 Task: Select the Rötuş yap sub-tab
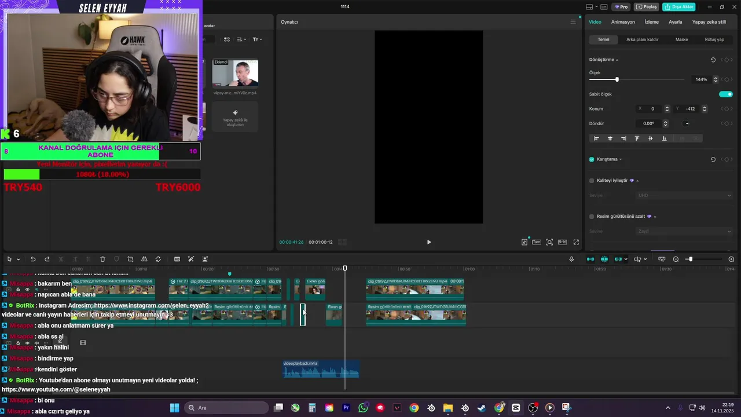coord(714,39)
